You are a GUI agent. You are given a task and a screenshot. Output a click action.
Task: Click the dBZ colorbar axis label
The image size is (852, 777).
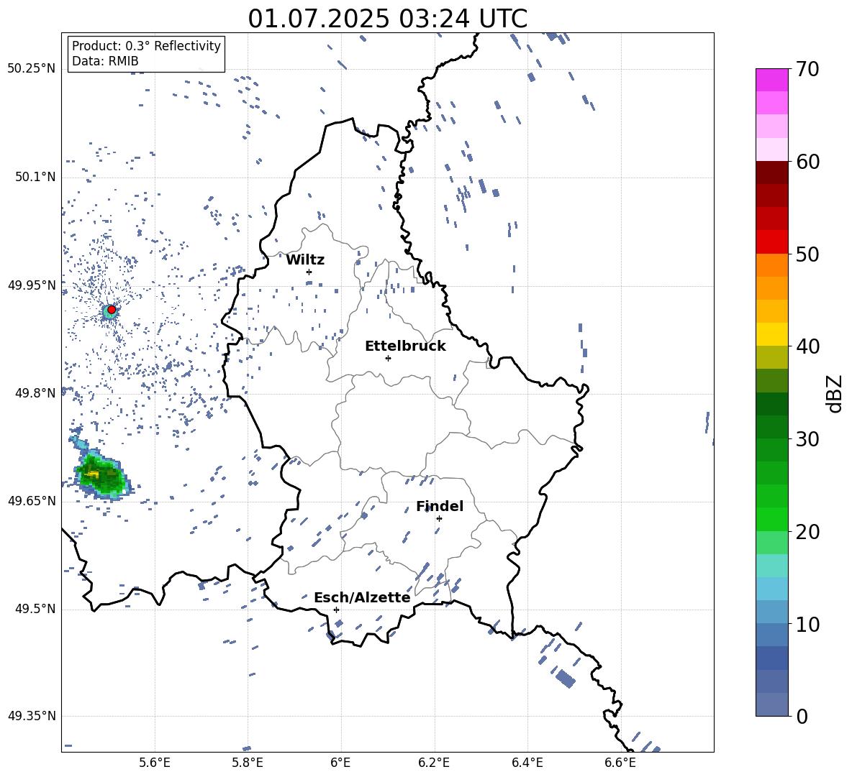point(835,393)
